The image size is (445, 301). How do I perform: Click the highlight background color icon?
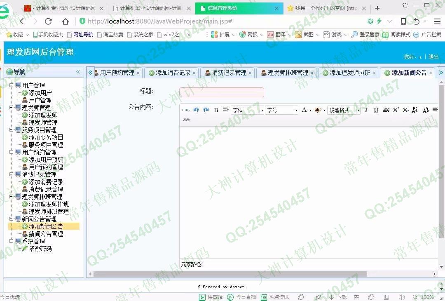click(x=318, y=110)
